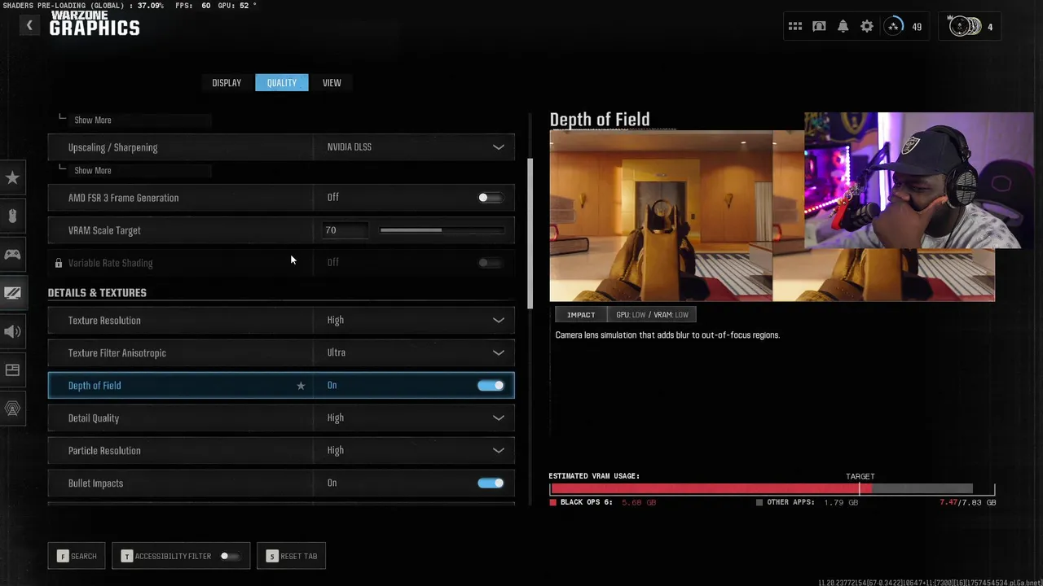Select the Graphics sidebar icon

click(x=12, y=293)
